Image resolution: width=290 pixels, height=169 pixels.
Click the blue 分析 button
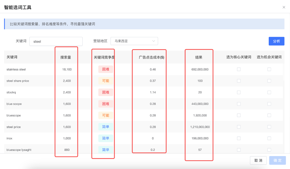pos(276,41)
